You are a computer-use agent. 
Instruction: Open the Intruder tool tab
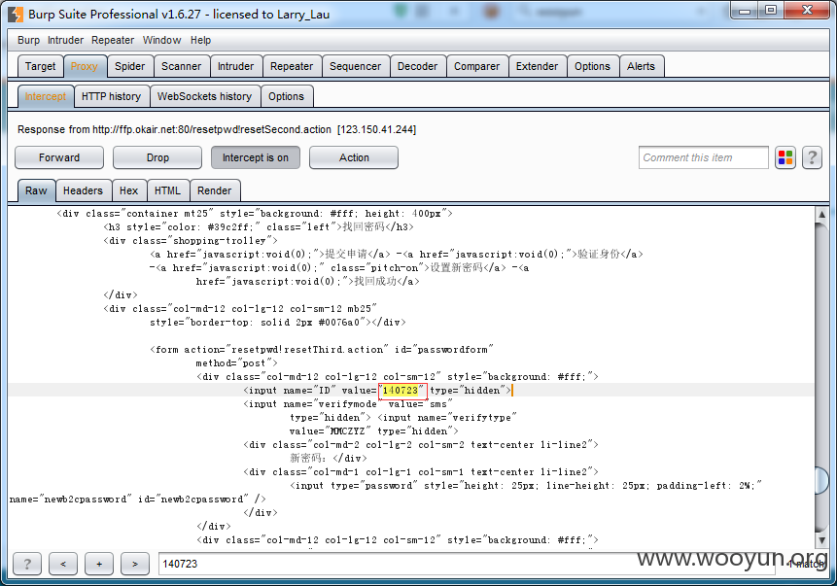pyautogui.click(x=236, y=66)
